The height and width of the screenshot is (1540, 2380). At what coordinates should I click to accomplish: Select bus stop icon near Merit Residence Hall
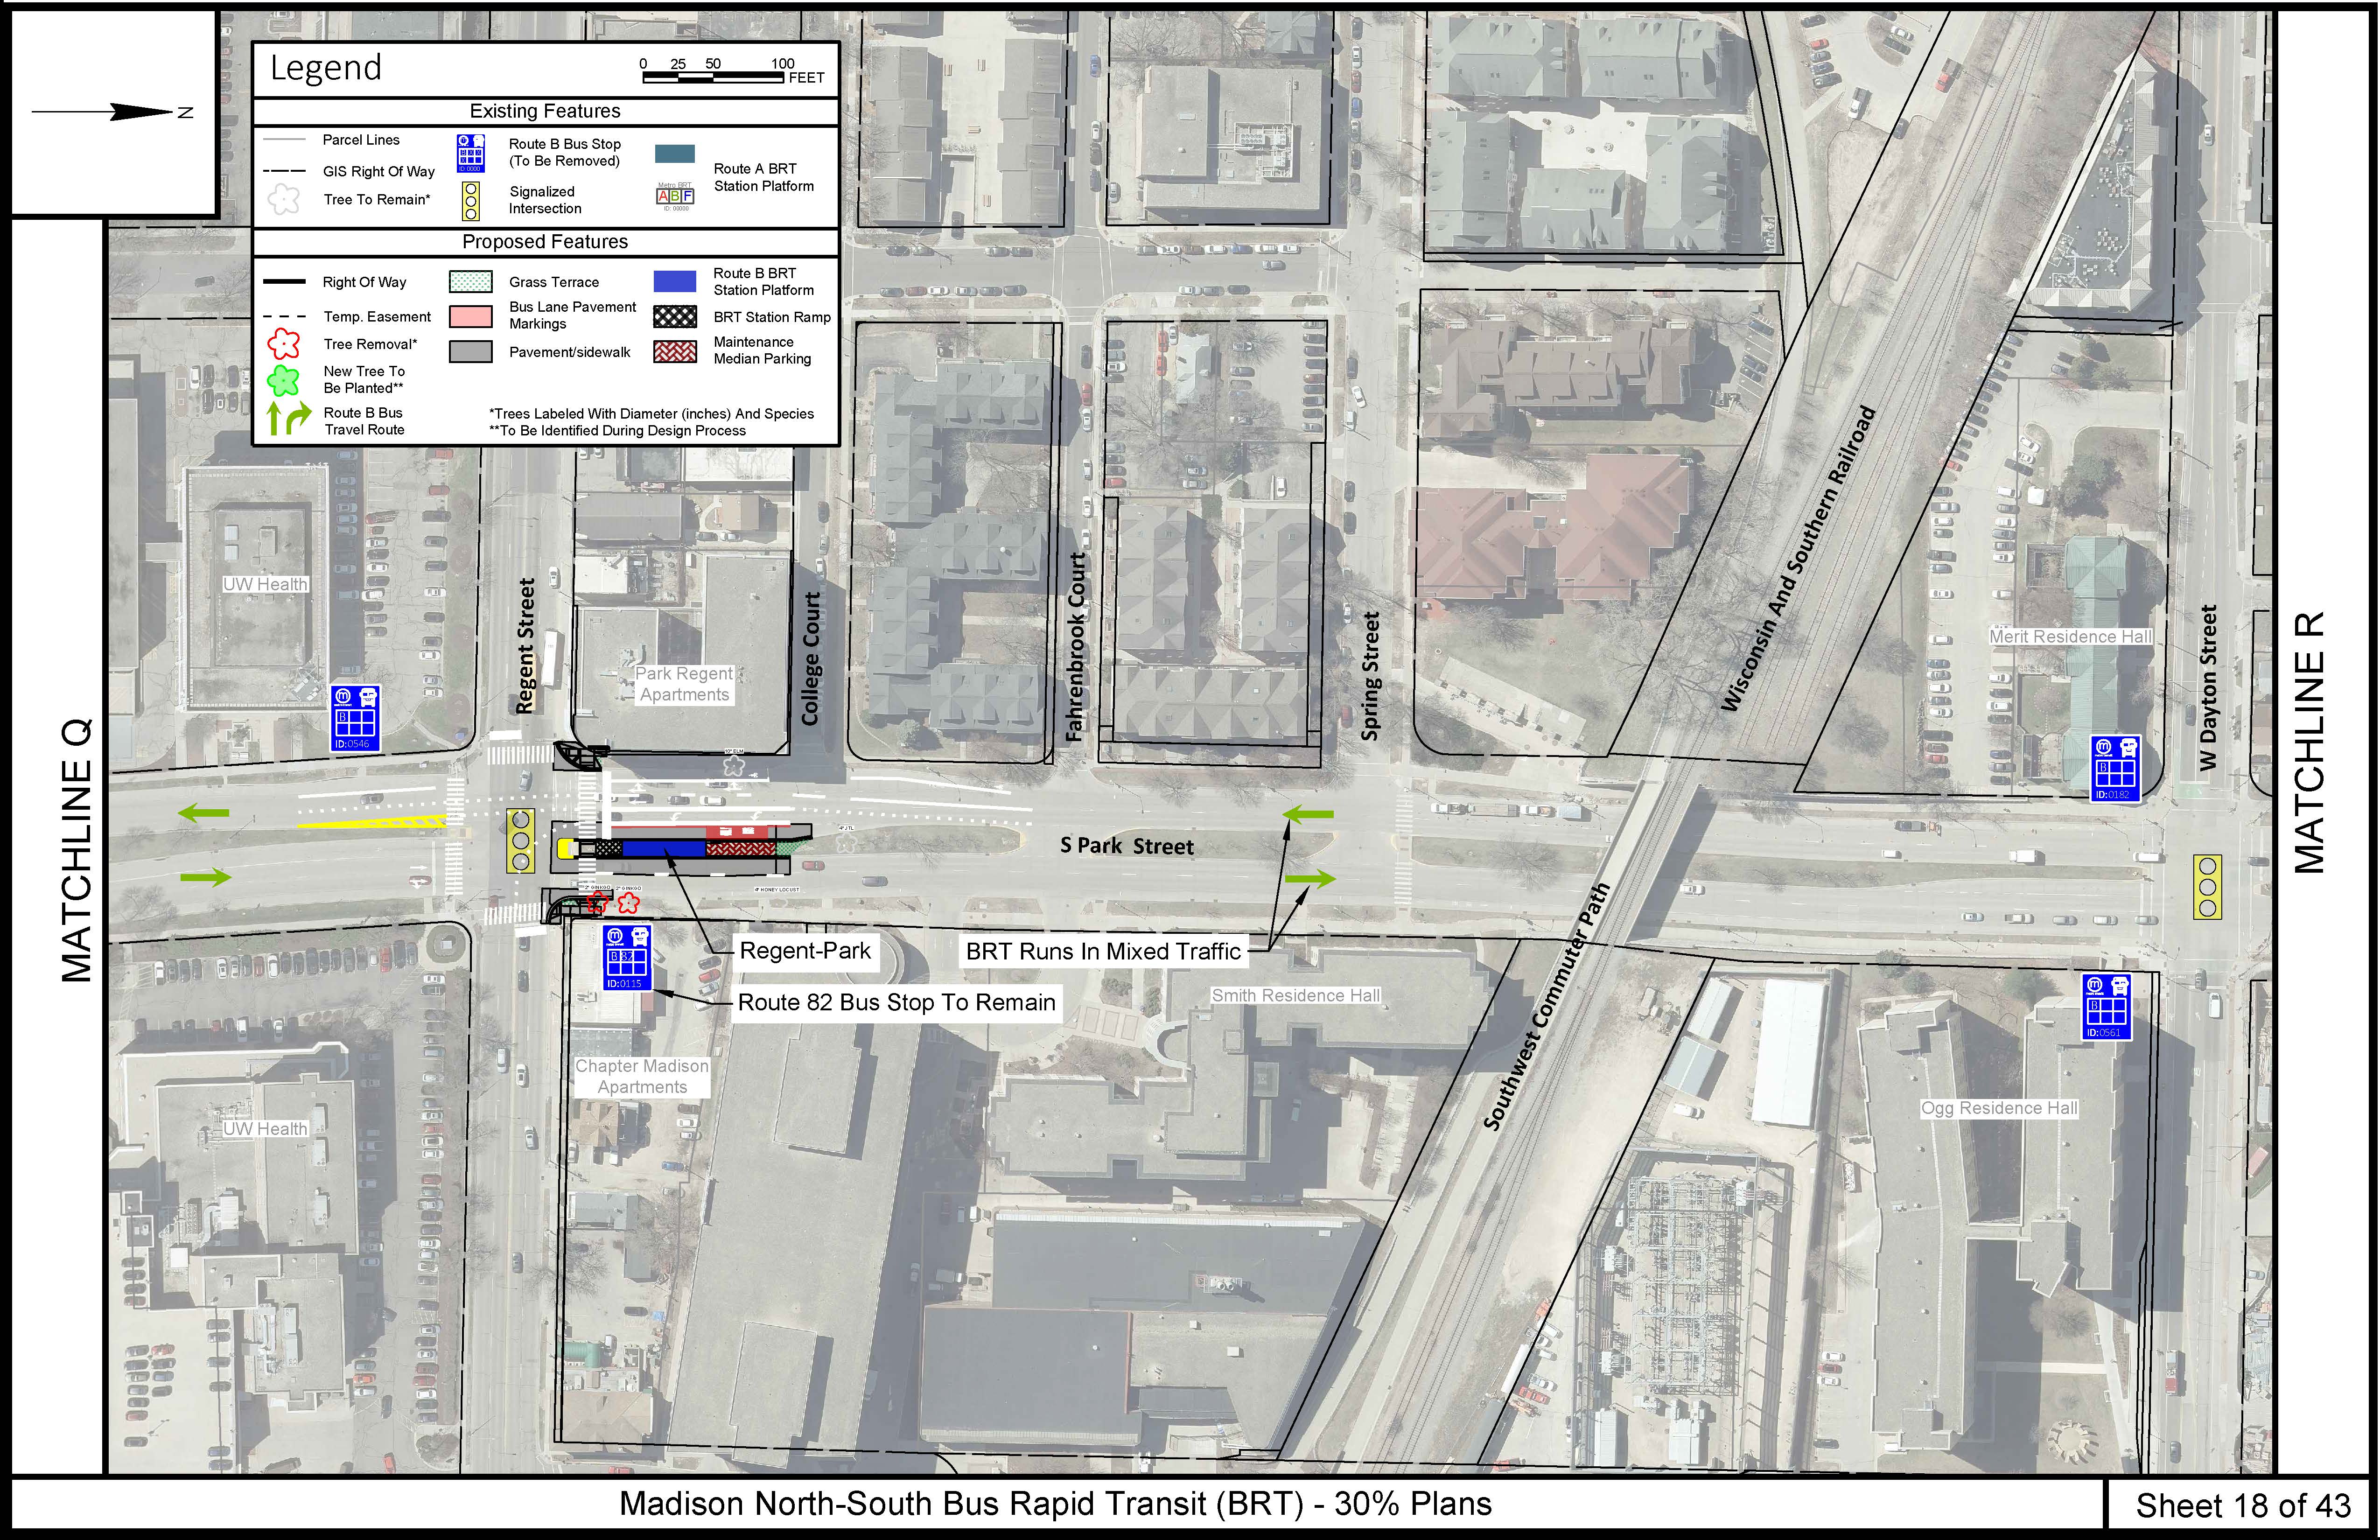(x=2116, y=768)
